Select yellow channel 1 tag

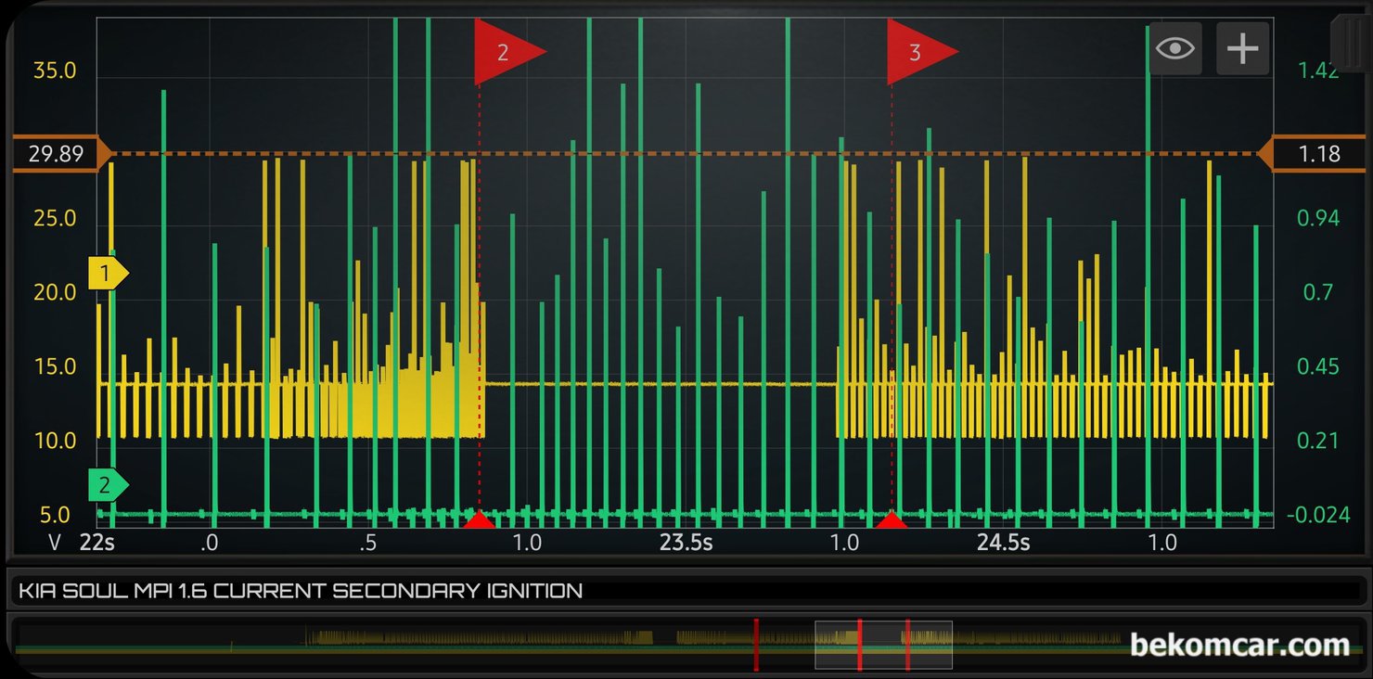coord(108,274)
